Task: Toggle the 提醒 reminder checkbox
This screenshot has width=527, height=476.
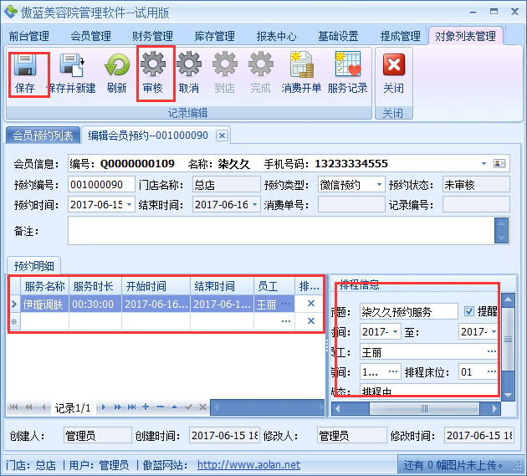Action: [x=468, y=311]
